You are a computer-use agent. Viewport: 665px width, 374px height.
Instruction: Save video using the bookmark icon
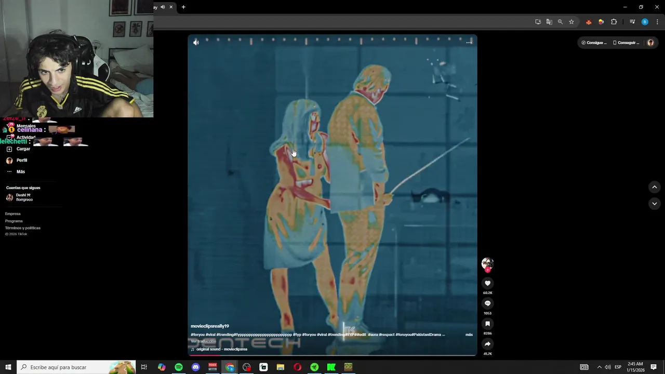coord(487,324)
